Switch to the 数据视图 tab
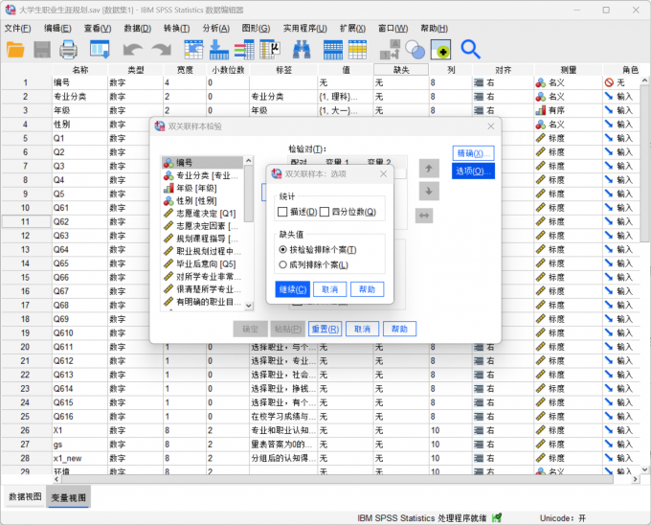 (x=25, y=497)
